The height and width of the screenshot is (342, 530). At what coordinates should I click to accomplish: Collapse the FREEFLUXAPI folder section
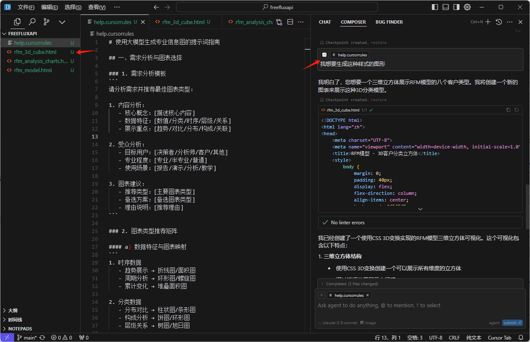pos(40,34)
